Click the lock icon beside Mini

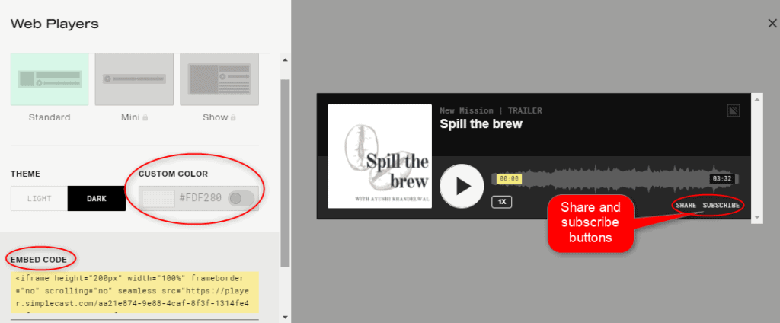point(145,118)
